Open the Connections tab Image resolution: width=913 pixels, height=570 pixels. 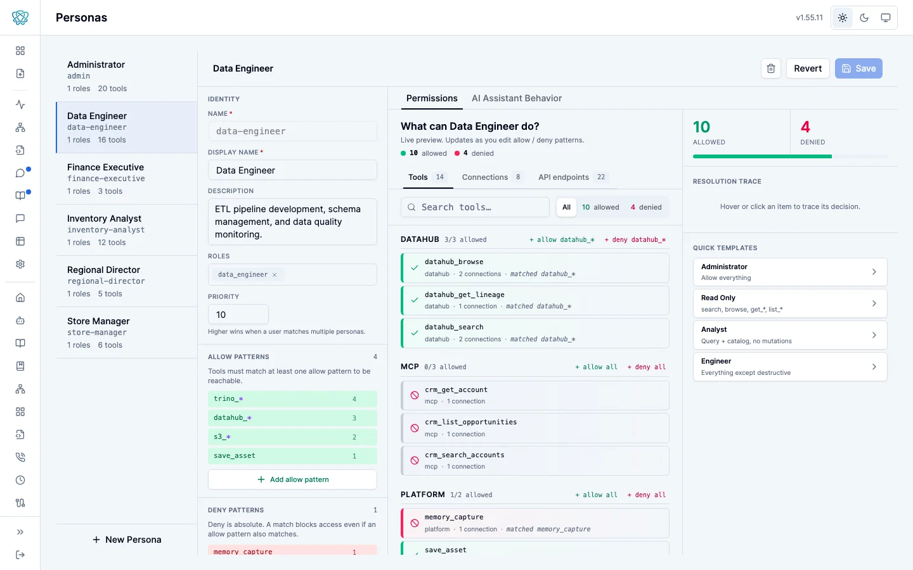point(492,177)
